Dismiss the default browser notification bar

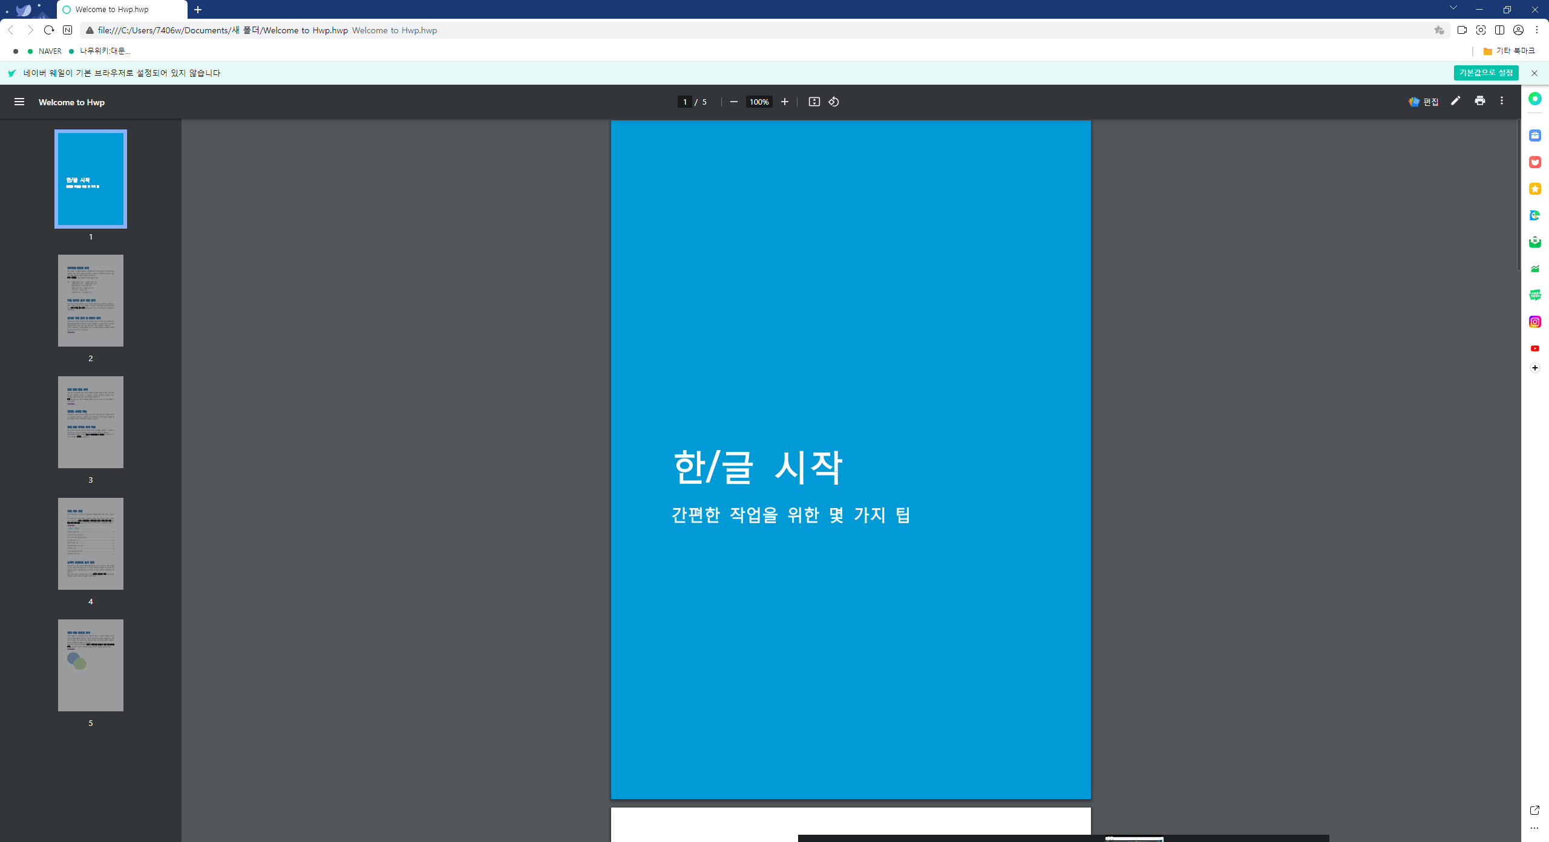pos(1534,73)
